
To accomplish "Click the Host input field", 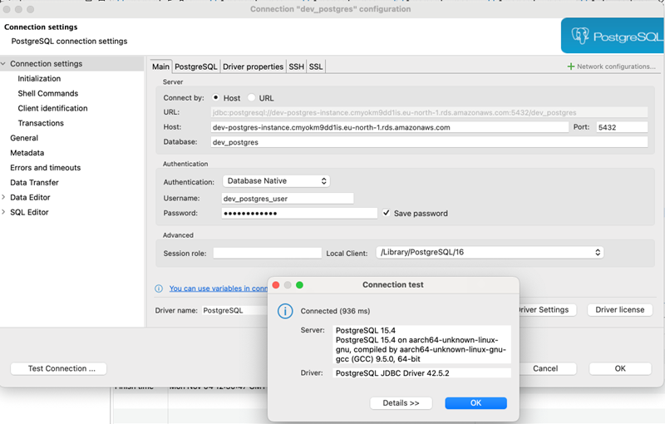I will point(389,127).
